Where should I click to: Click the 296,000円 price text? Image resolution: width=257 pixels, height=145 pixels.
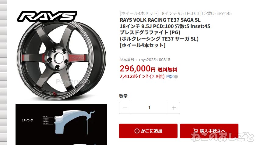(137, 69)
